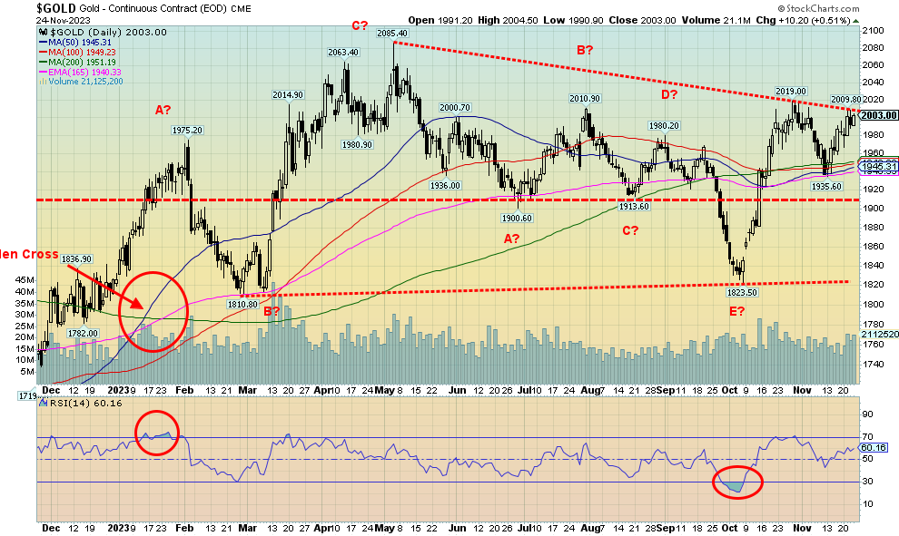Select the red circle at RSI overbought peak
The image size is (899, 536).
[158, 434]
